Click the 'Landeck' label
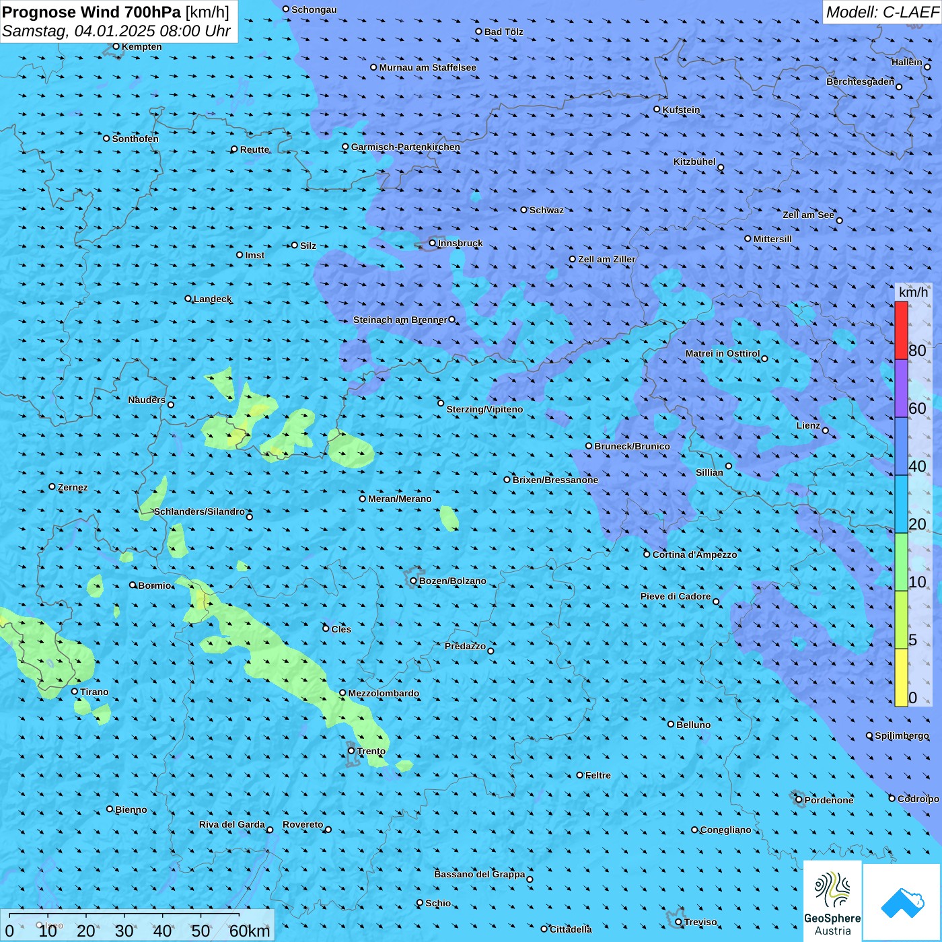 click(212, 299)
